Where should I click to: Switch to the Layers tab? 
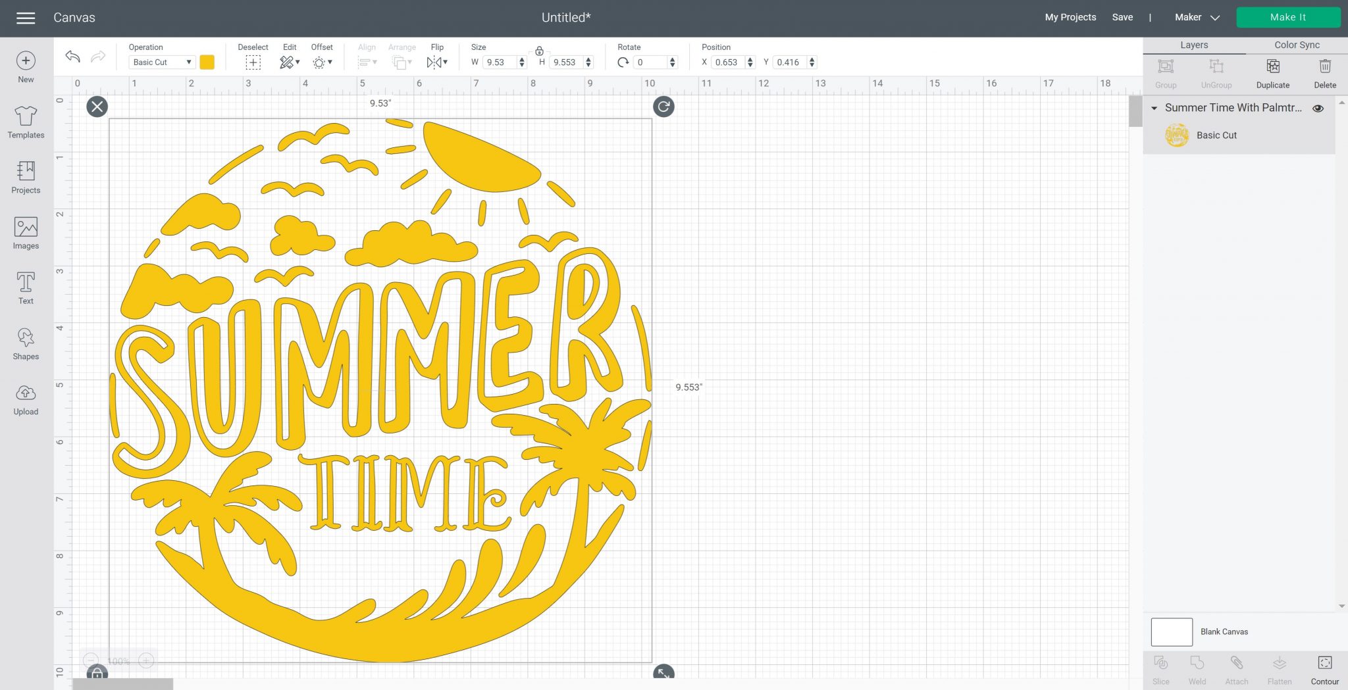[1194, 45]
